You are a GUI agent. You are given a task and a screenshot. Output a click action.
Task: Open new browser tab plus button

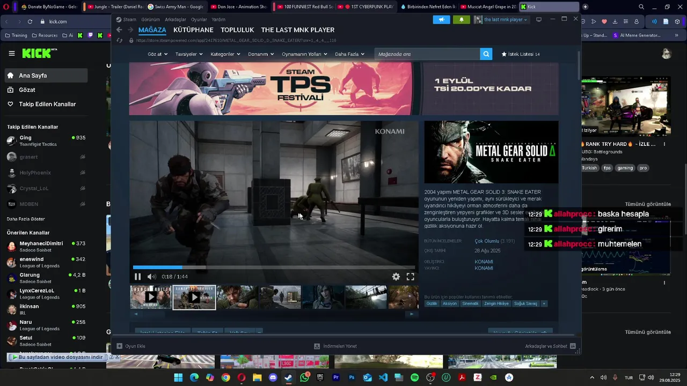coord(585,7)
